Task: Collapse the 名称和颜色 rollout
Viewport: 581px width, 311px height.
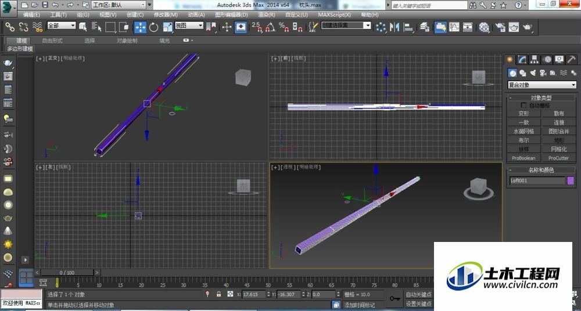Action: click(541, 170)
